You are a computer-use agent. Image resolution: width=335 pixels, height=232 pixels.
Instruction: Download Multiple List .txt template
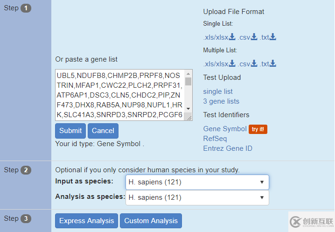(x=268, y=64)
